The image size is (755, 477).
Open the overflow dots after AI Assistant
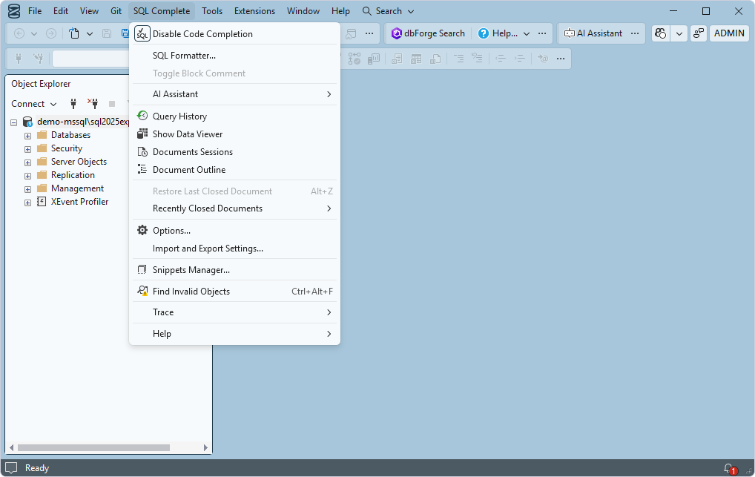pos(635,33)
